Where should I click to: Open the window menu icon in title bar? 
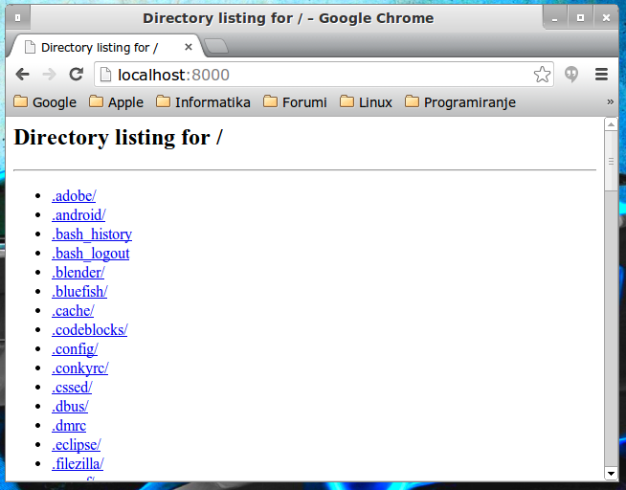coord(17,18)
